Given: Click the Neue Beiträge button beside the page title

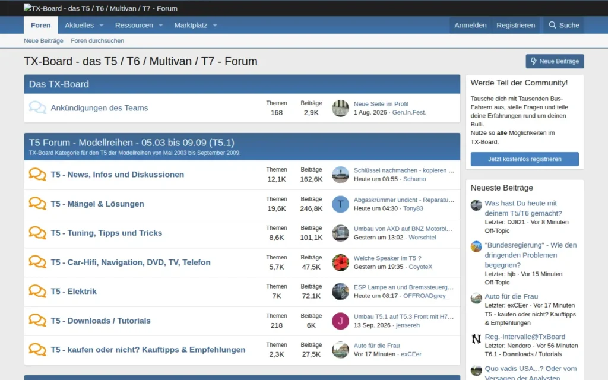Looking at the screenshot, I should (555, 61).
